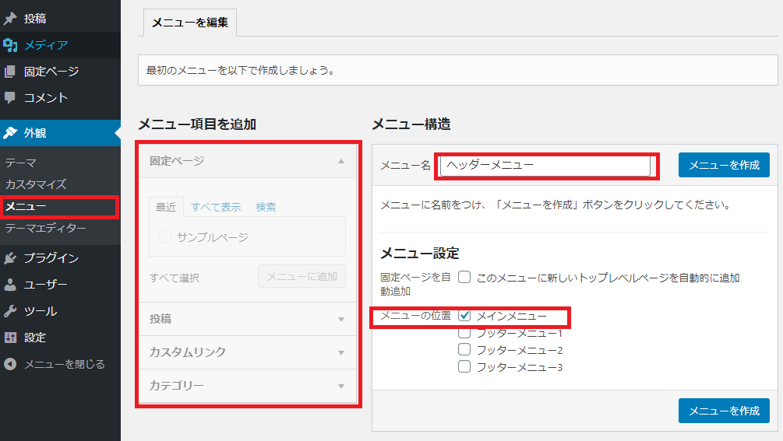The width and height of the screenshot is (783, 441).
Task: Switch to the すべて表示 tab
Action: click(216, 207)
